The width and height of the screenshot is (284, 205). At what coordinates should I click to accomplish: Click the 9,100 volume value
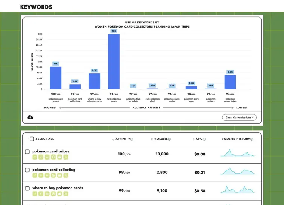(x=162, y=191)
